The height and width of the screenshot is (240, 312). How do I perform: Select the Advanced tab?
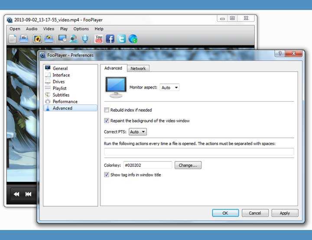[x=113, y=68]
